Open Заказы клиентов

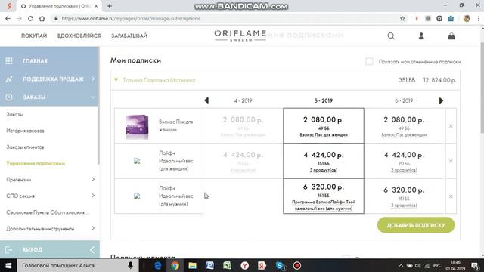(x=25, y=147)
